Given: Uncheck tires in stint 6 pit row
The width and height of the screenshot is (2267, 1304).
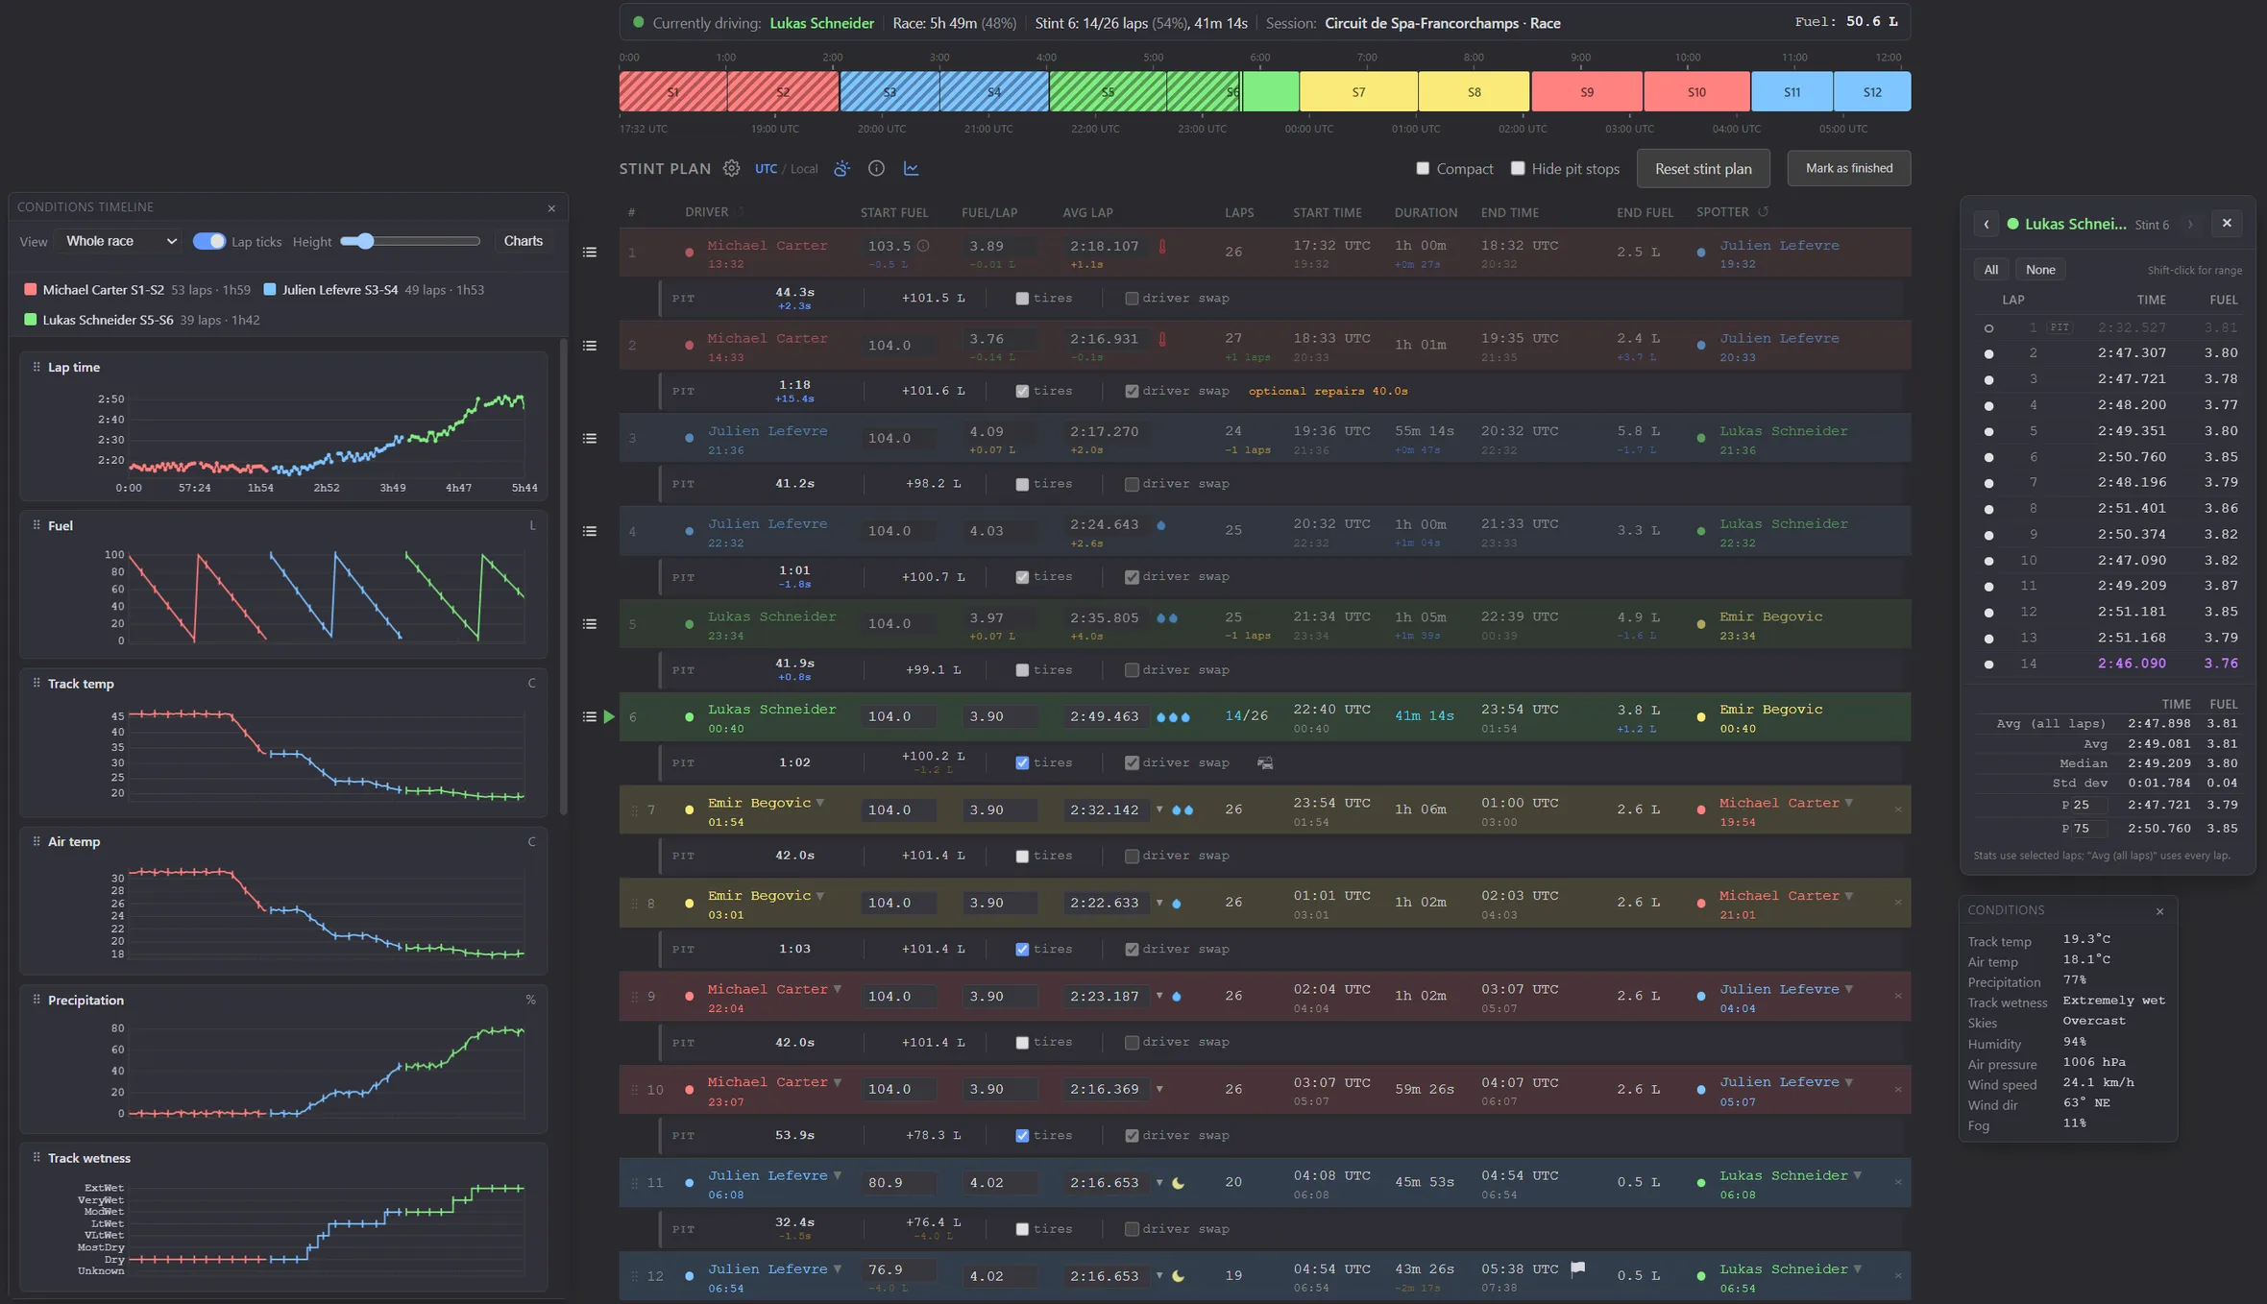Looking at the screenshot, I should [x=1022, y=763].
